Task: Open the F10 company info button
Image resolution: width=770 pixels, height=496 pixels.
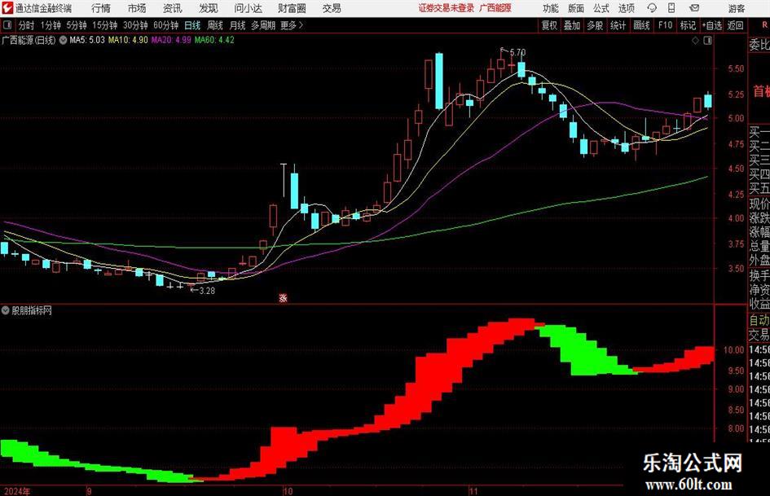Action: tap(665, 25)
